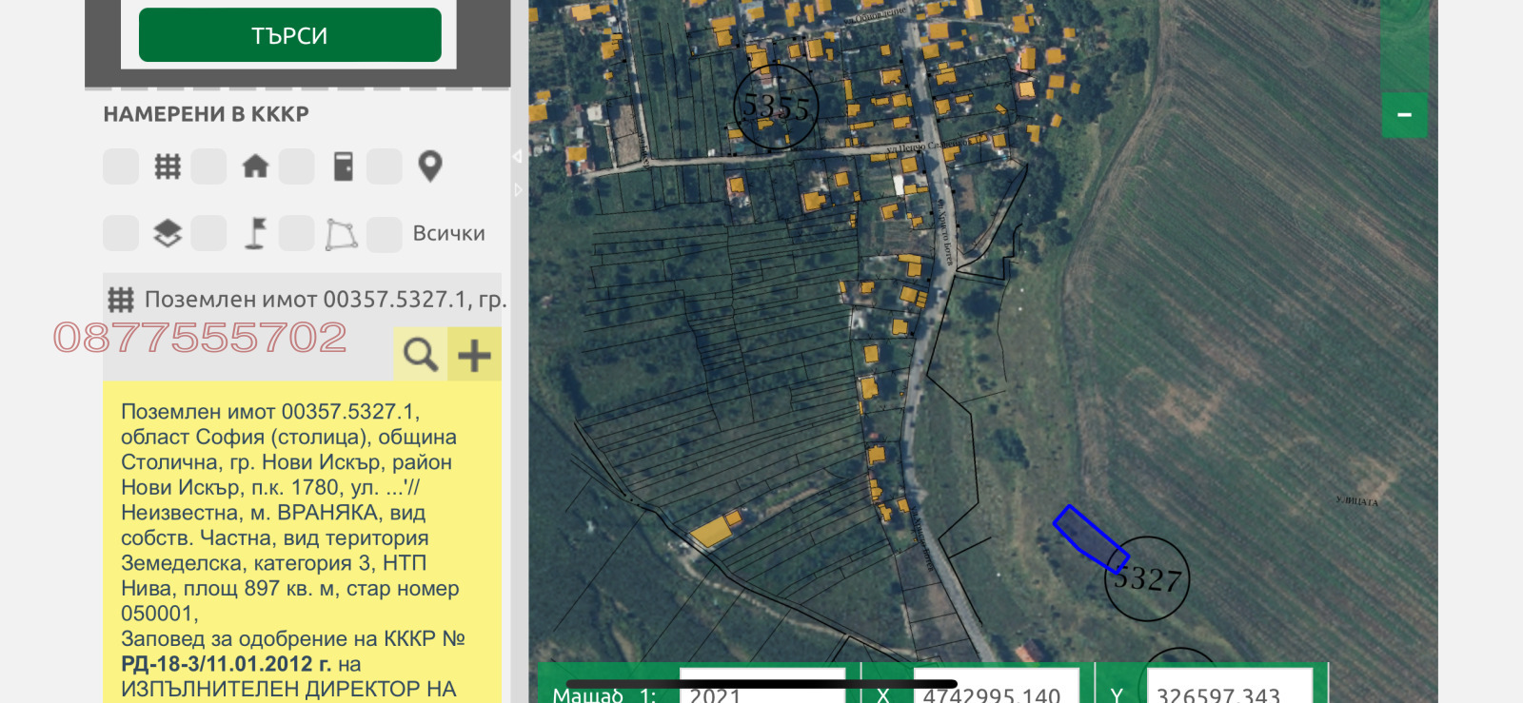The width and height of the screenshot is (1523, 703).
Task: Click the plus icon beside the magnifier
Action: pyautogui.click(x=474, y=355)
